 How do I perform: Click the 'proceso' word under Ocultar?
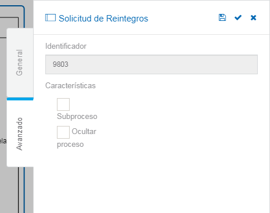coord(70,145)
